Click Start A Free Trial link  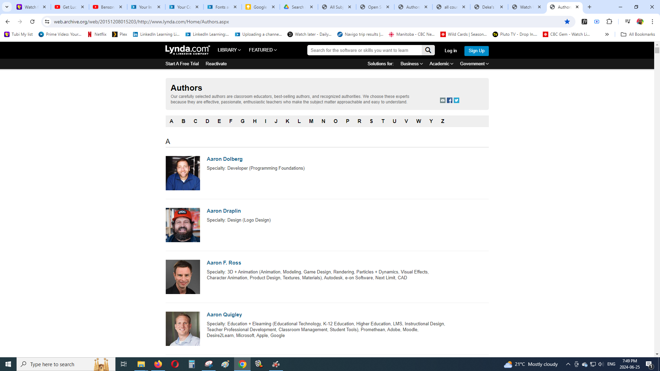[182, 64]
